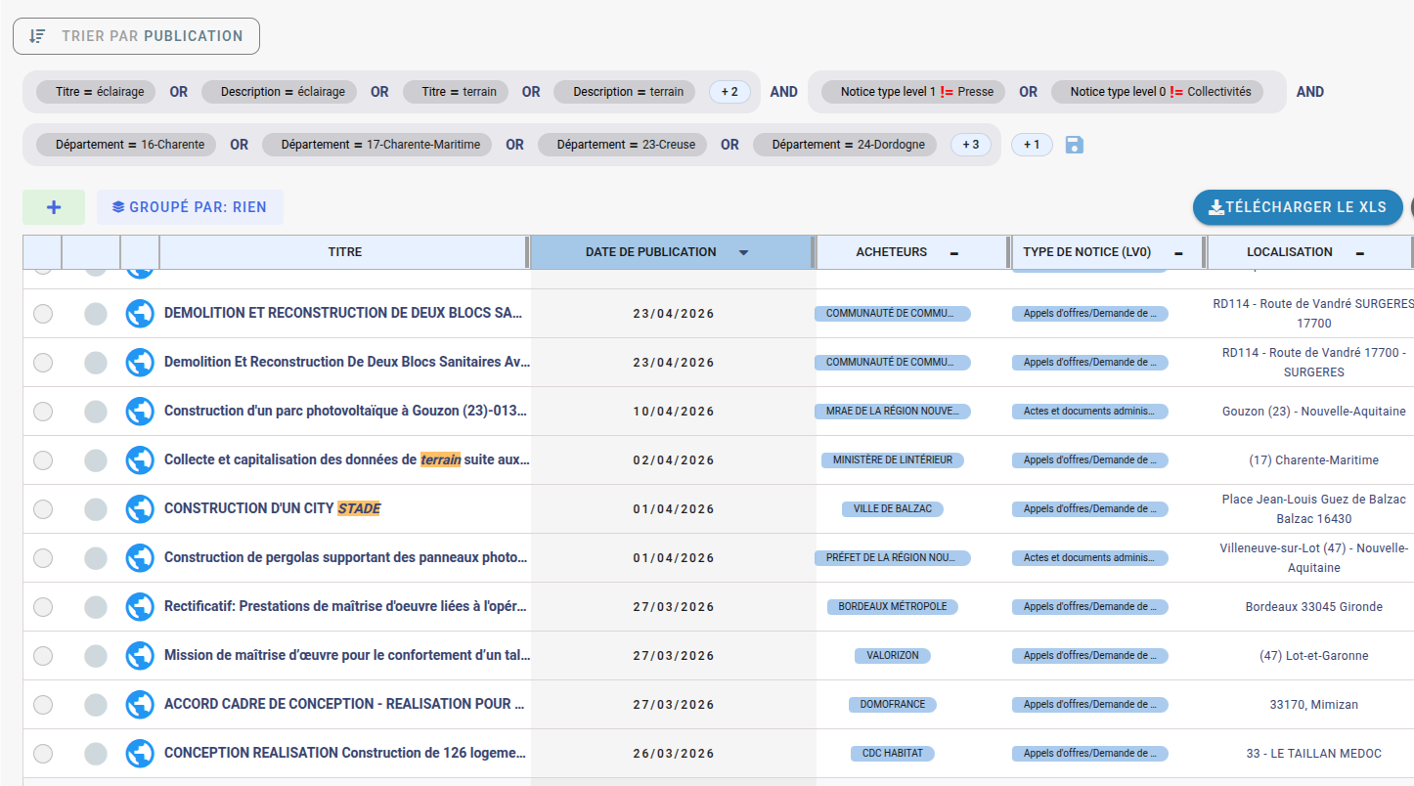Click location 33 - LE TAILLAN MEDOC
This screenshot has height=786, width=1414.
1313,753
